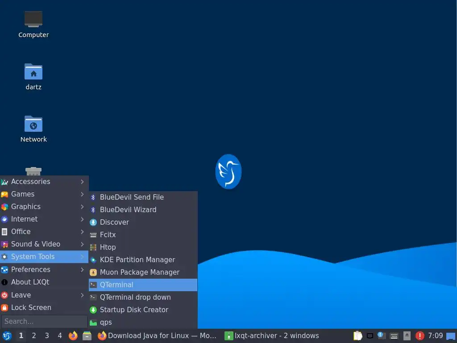457x343 pixels.
Task: Launch QTerminal from the submenu
Action: [x=143, y=285]
